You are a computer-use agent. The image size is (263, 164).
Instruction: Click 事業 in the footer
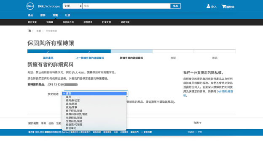(43, 123)
